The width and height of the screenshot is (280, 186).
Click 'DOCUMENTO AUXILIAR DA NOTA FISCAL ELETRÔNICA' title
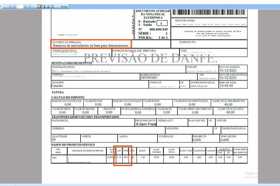[x=153, y=14]
